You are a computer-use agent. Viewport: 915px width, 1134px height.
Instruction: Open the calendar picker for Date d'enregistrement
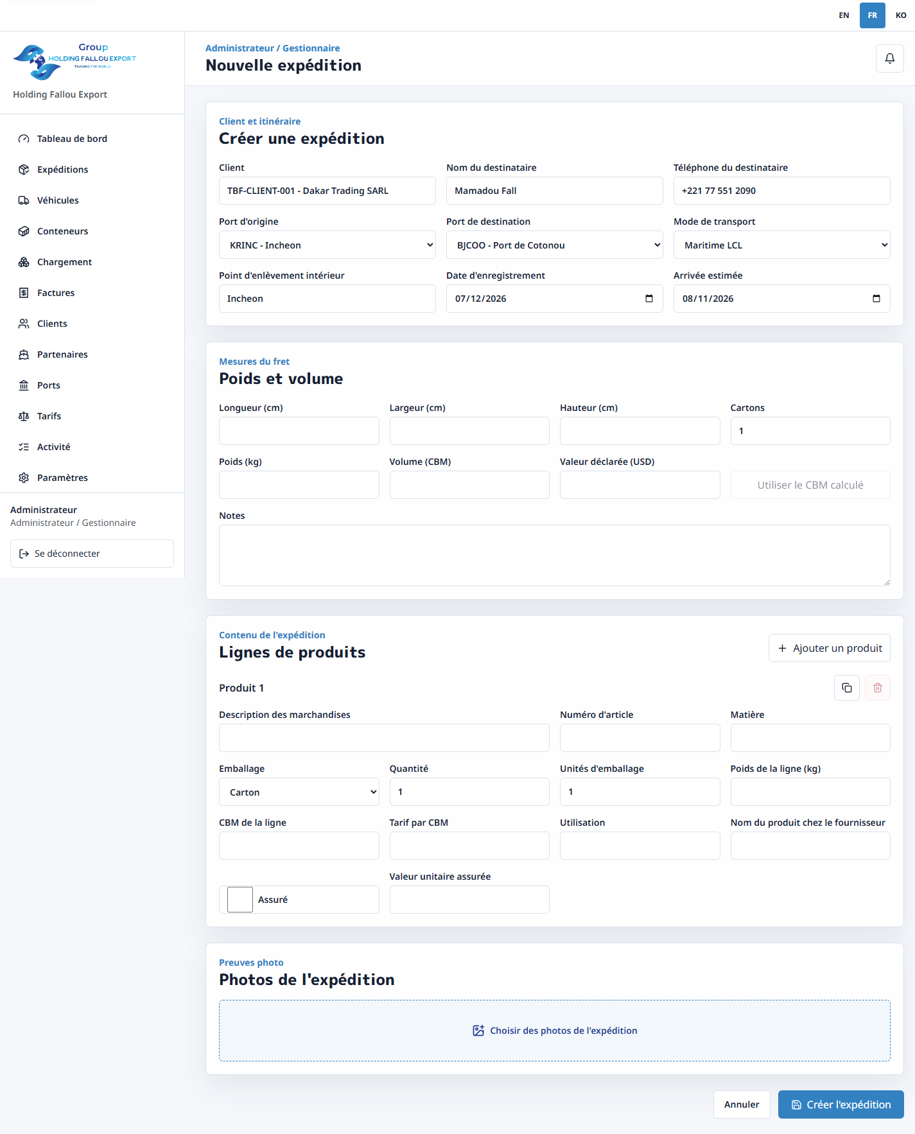649,299
